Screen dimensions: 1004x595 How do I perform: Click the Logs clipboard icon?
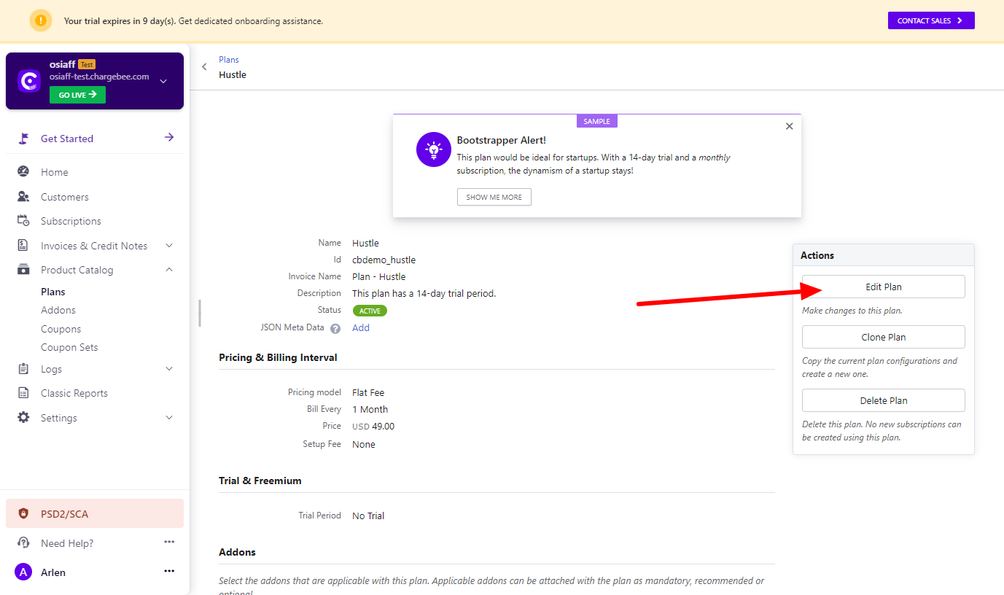coord(23,369)
